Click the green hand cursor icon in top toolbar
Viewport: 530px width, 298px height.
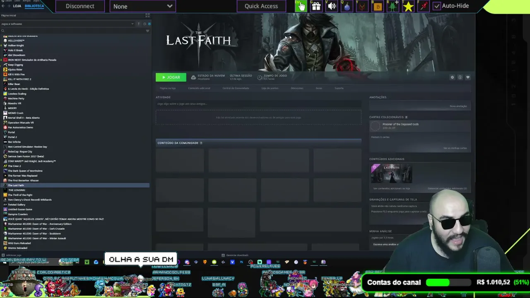click(300, 6)
